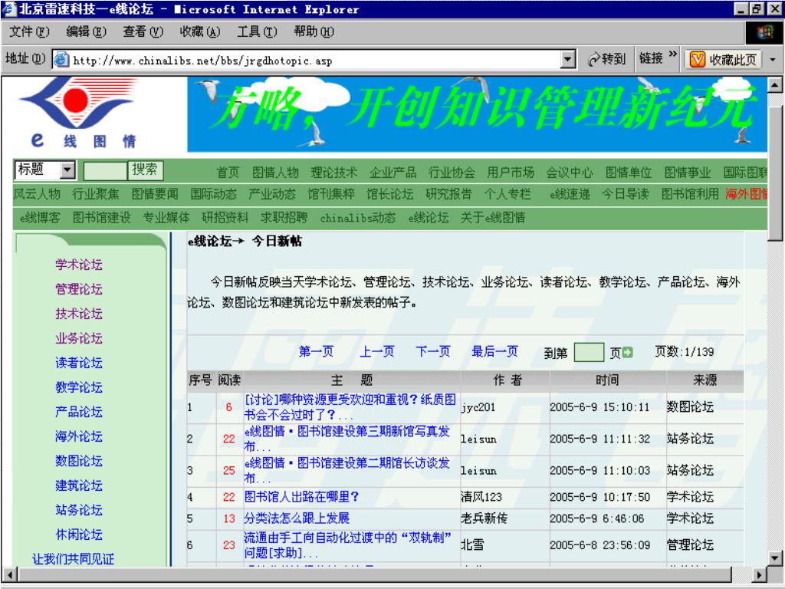
Task: Open the e线博客 navigation link
Action: (40, 218)
